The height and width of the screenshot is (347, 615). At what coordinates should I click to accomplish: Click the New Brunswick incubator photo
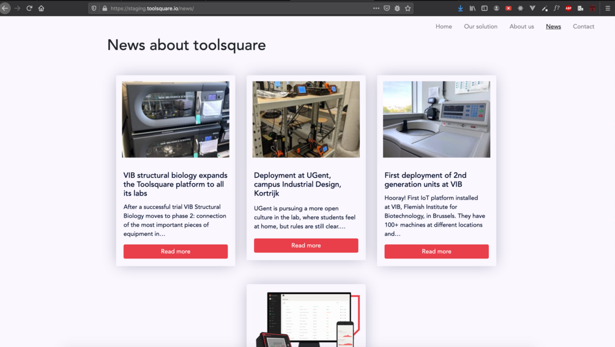pyautogui.click(x=176, y=120)
